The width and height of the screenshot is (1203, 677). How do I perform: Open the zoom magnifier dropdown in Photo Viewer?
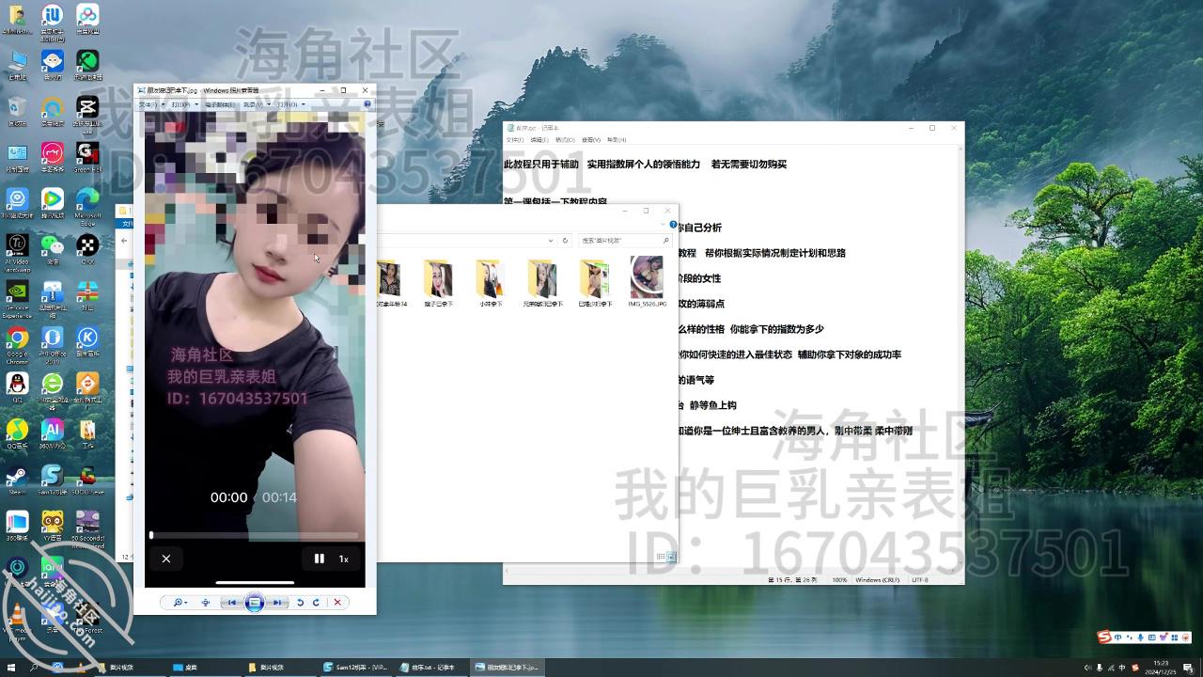click(180, 602)
